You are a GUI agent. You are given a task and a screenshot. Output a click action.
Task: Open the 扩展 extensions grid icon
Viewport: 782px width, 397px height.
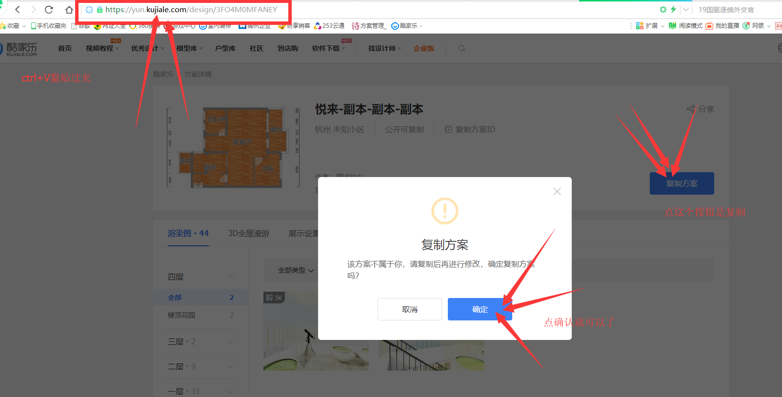pyautogui.click(x=640, y=25)
